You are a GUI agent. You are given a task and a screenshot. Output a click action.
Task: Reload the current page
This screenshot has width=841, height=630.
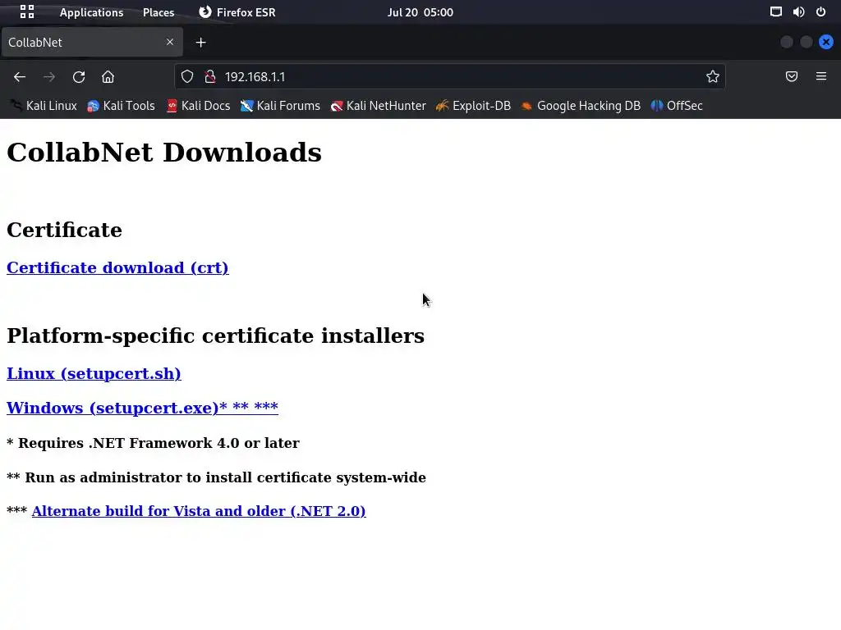coord(79,76)
